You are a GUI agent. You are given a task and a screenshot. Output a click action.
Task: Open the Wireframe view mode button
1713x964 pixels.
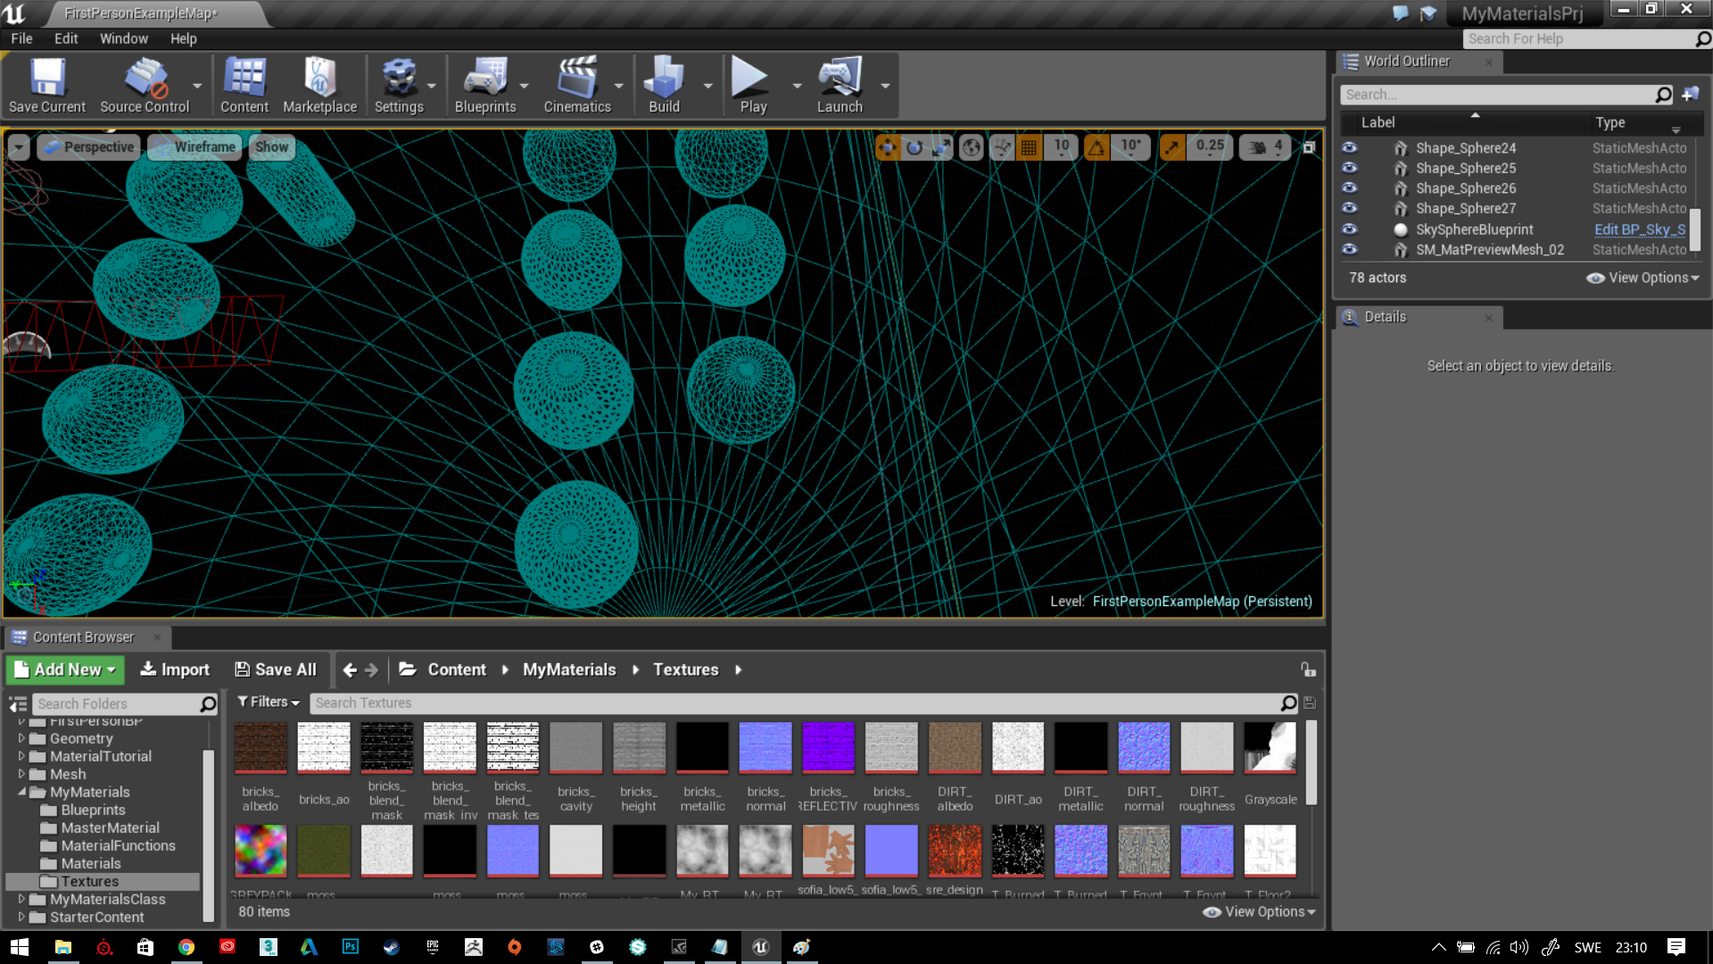coord(194,147)
